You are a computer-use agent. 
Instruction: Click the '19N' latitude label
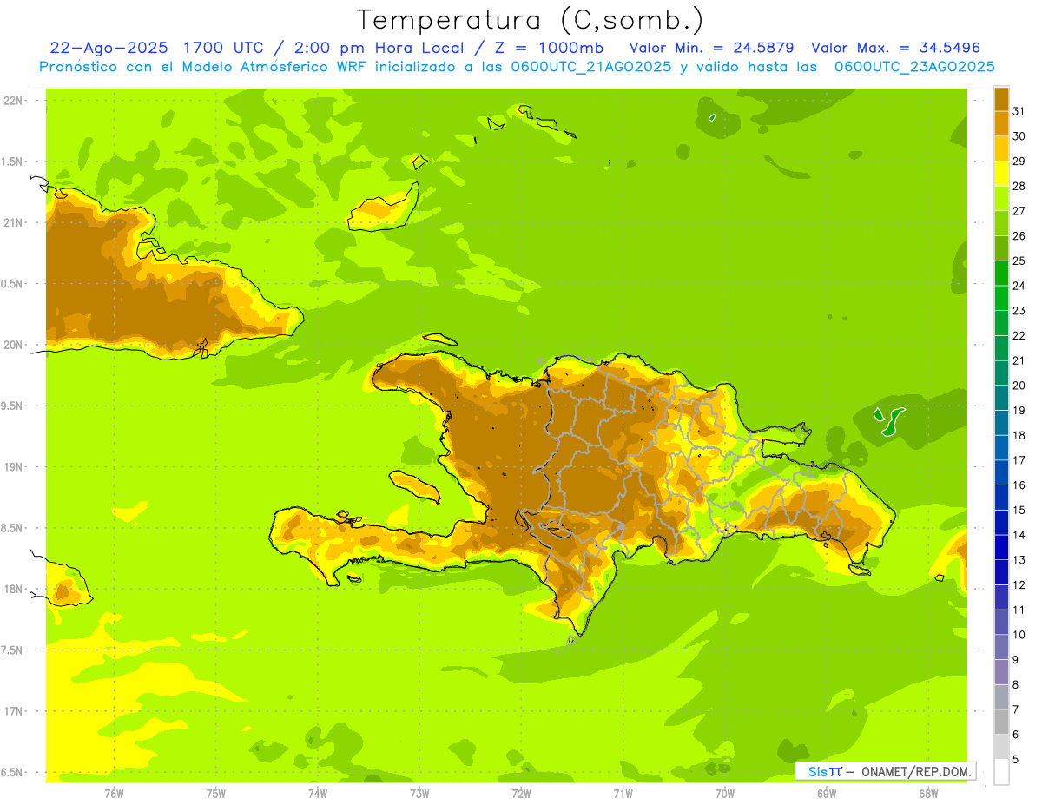14,467
